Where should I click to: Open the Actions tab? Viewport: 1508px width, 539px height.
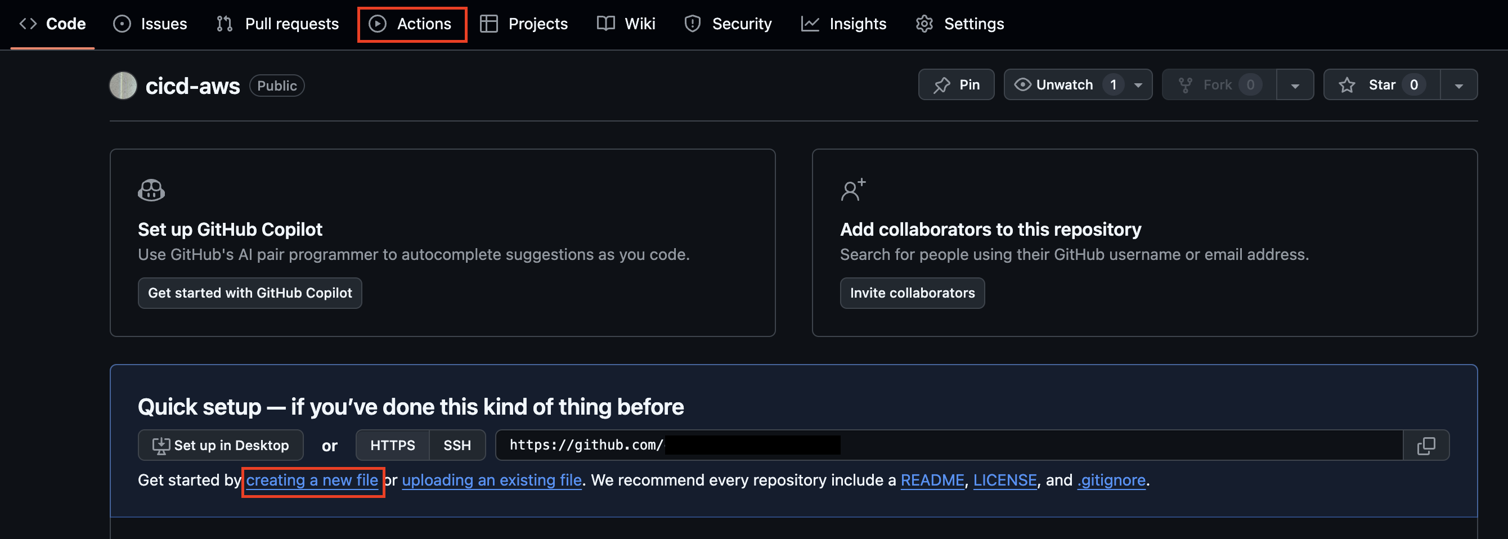tap(411, 24)
